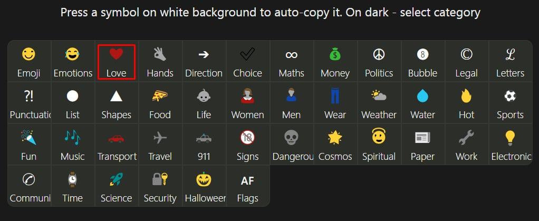Choose the Electronics light bulb category
Image resolution: width=539 pixels, height=221 pixels.
click(x=510, y=145)
